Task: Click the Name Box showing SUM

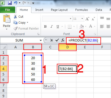Action: tap(19, 40)
